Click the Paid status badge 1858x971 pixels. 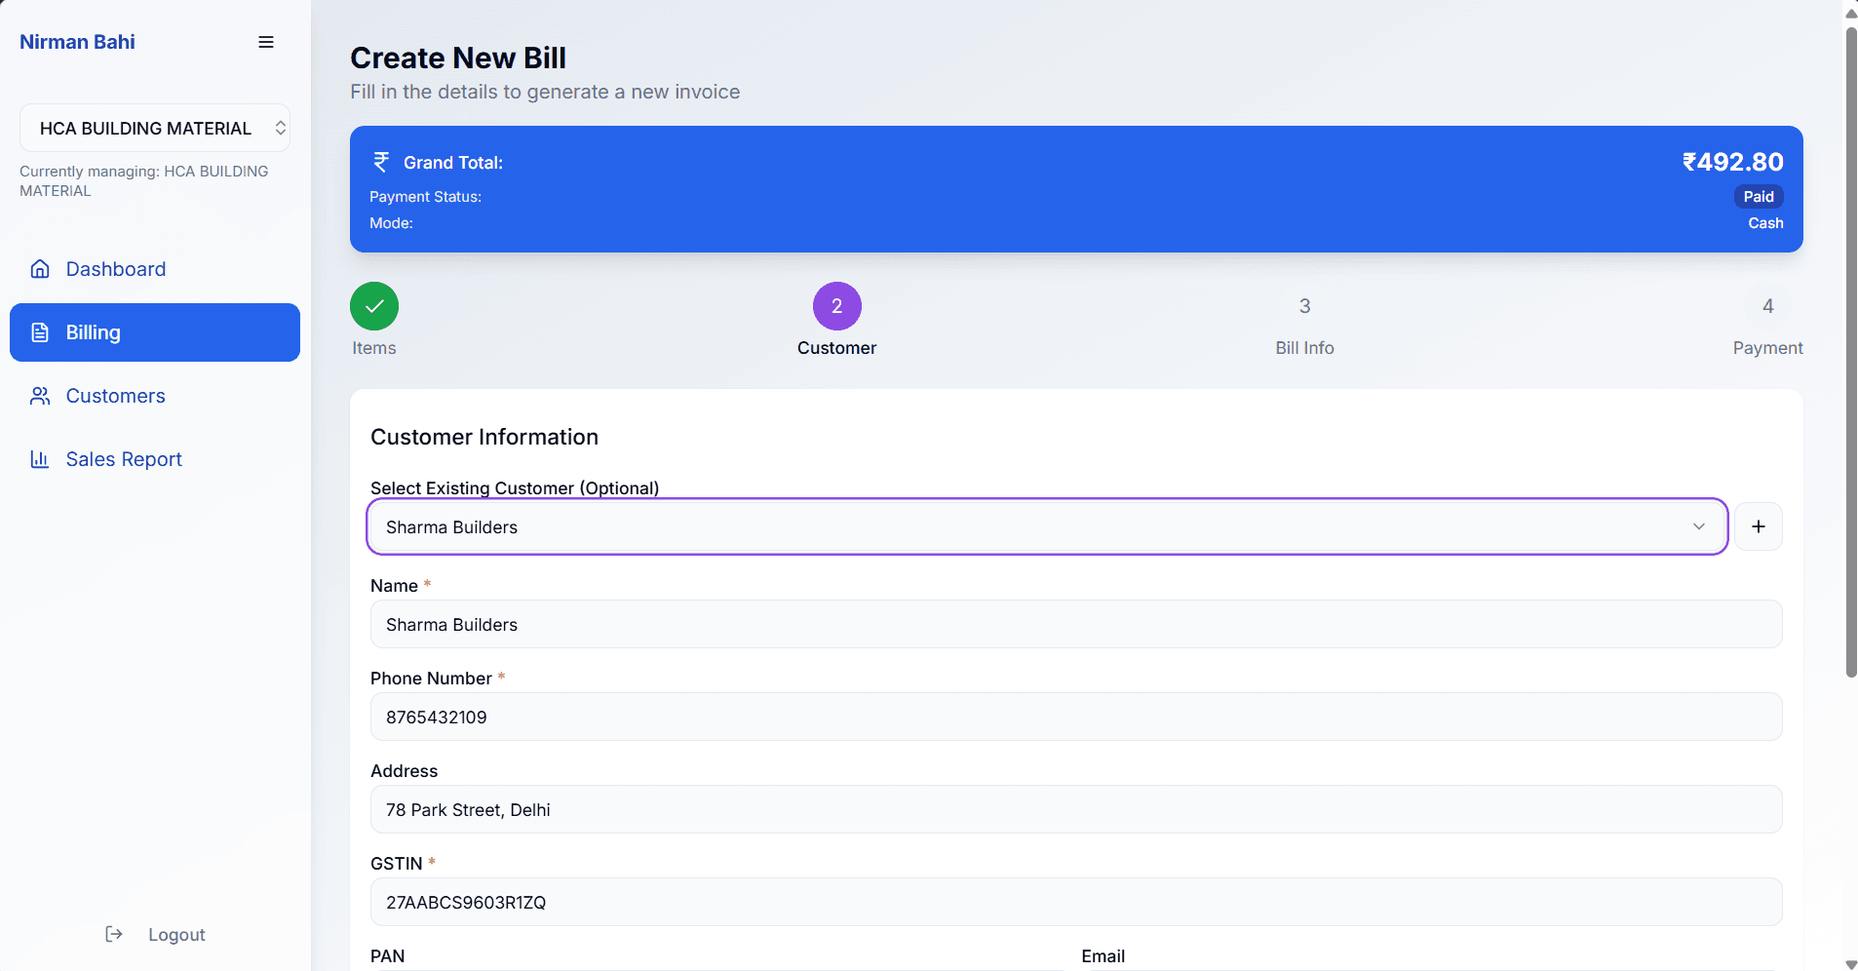pos(1759,197)
